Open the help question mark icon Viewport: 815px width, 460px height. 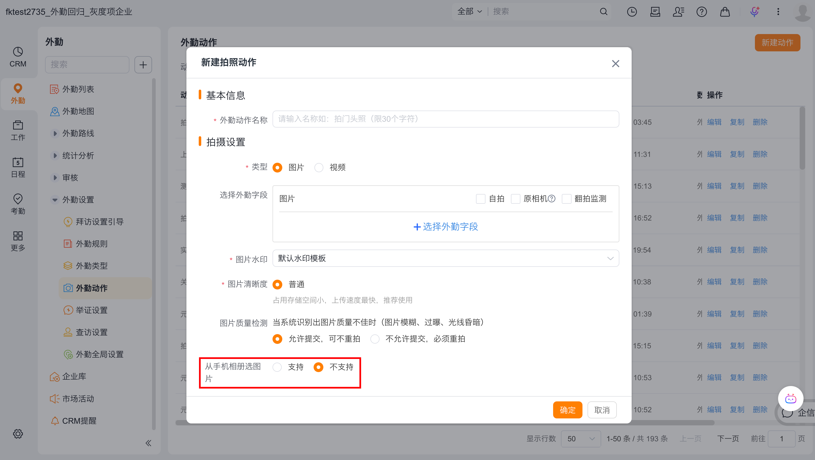702,12
